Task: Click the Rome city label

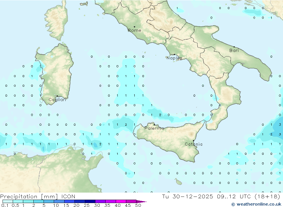Action: pos(134,30)
